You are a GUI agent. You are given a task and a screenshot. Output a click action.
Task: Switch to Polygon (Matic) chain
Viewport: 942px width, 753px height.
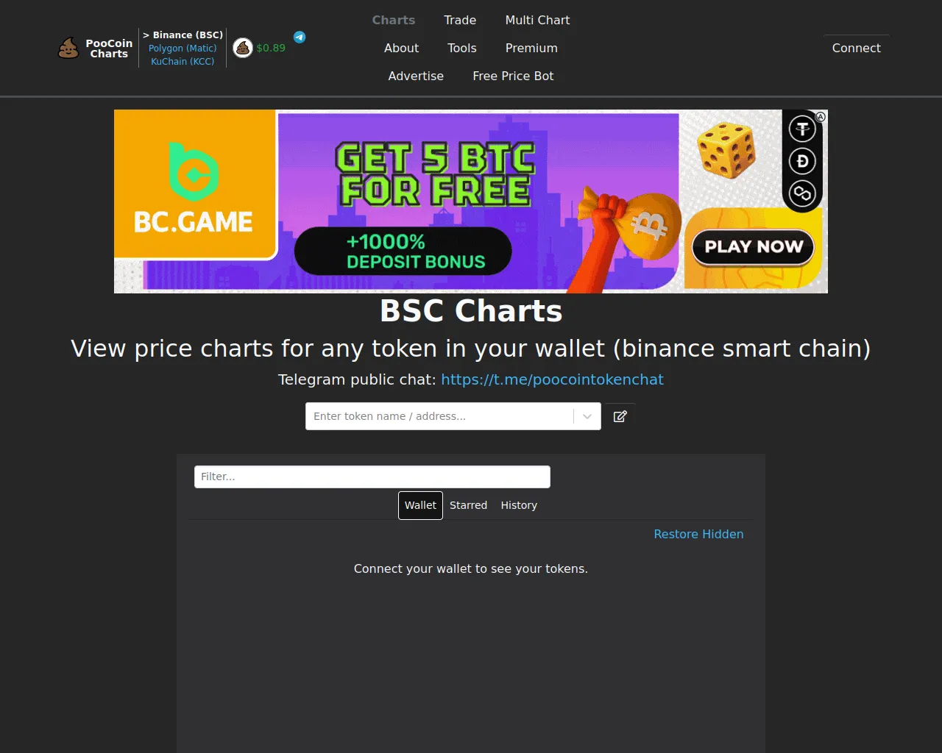(x=183, y=48)
